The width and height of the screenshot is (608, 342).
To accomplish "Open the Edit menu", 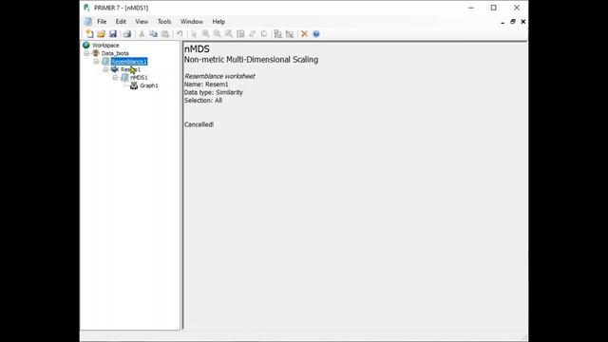I will pyautogui.click(x=121, y=22).
